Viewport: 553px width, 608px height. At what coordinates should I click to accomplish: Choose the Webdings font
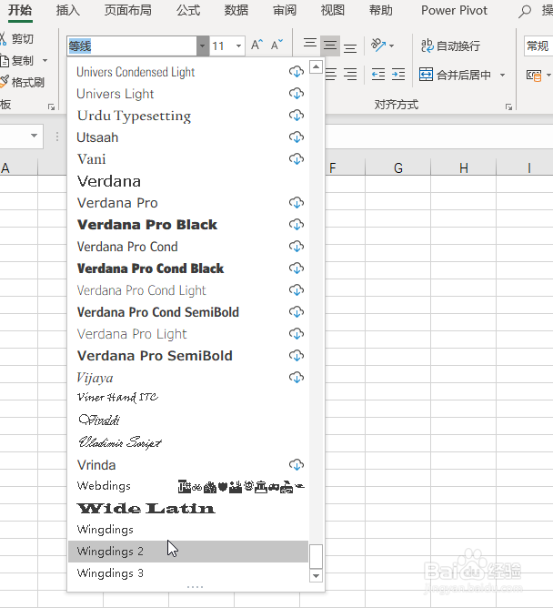188,486
